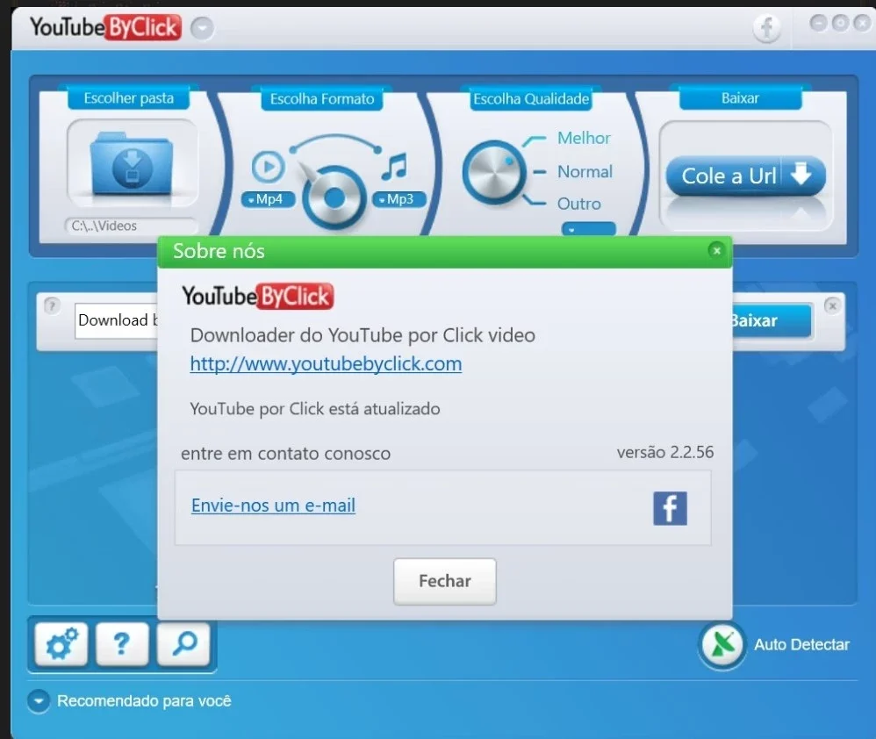The height and width of the screenshot is (739, 876).
Task: Toggle Auto Detectar switch
Action: (x=722, y=645)
